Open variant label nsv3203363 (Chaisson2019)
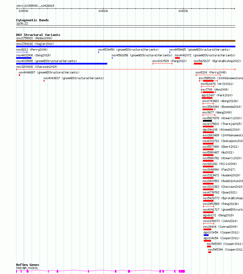Screen dimensions: 243x274 (223, 187)
